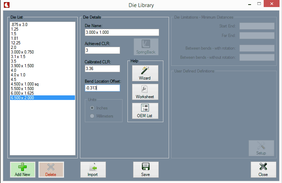Maximize the Die Library window
Screen dimensions: 282x183
259,4
